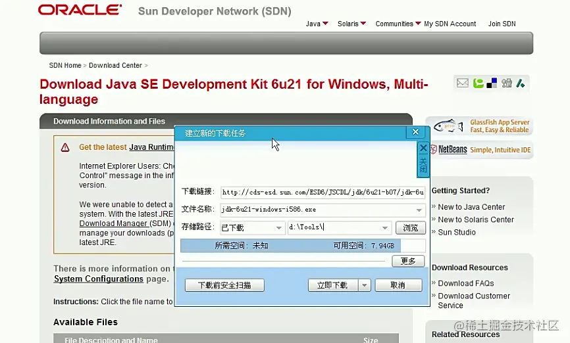Click the 可用空间 7.94GB text
This screenshot has width=570, height=343.
pyautogui.click(x=363, y=246)
